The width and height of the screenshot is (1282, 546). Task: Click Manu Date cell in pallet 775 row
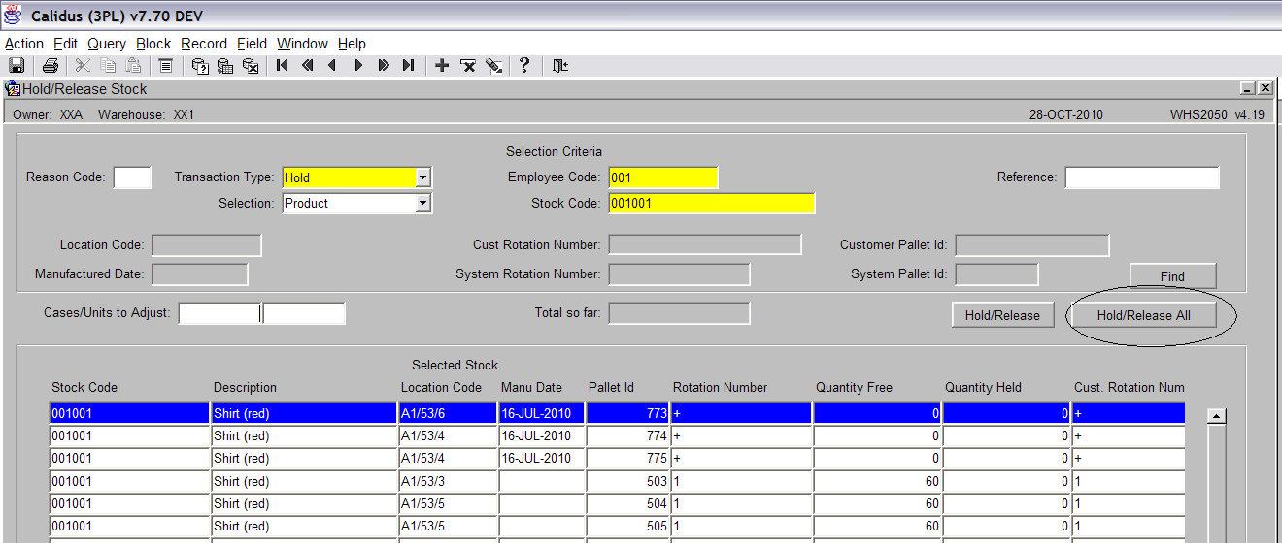click(x=542, y=459)
